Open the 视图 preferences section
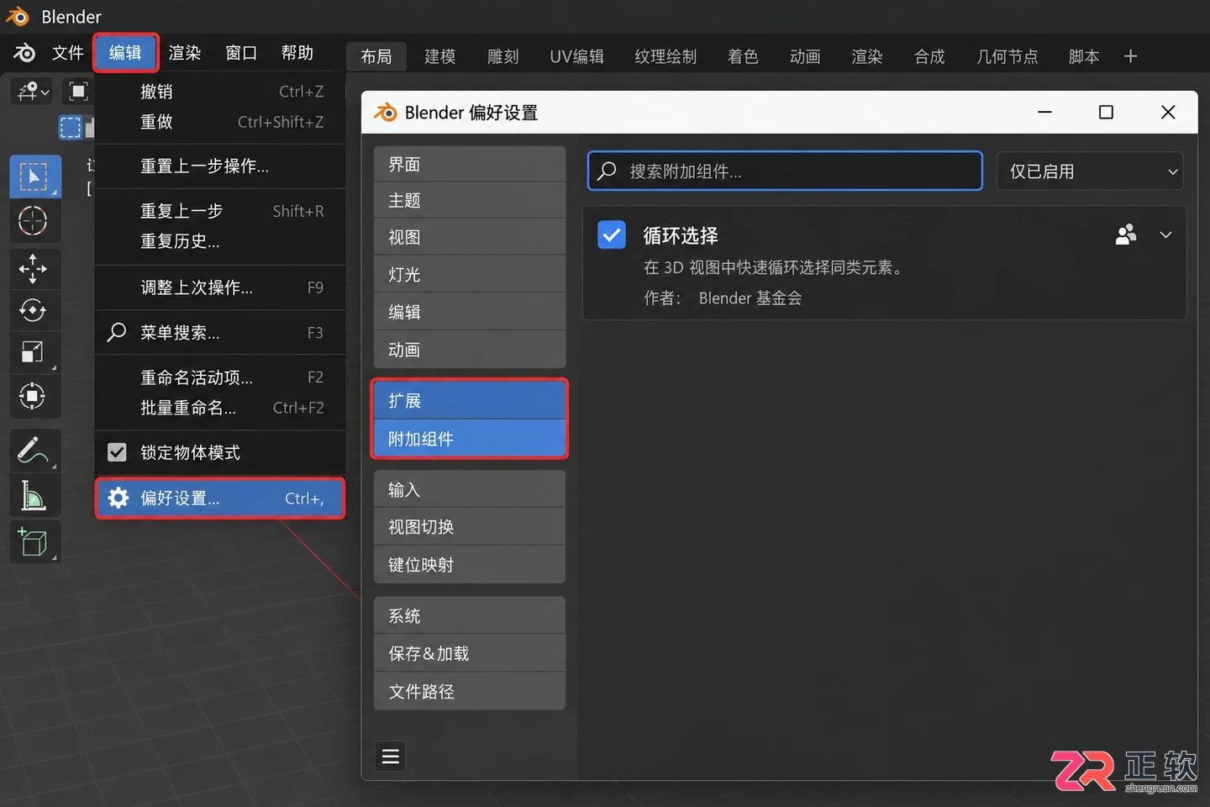1210x807 pixels. point(470,237)
